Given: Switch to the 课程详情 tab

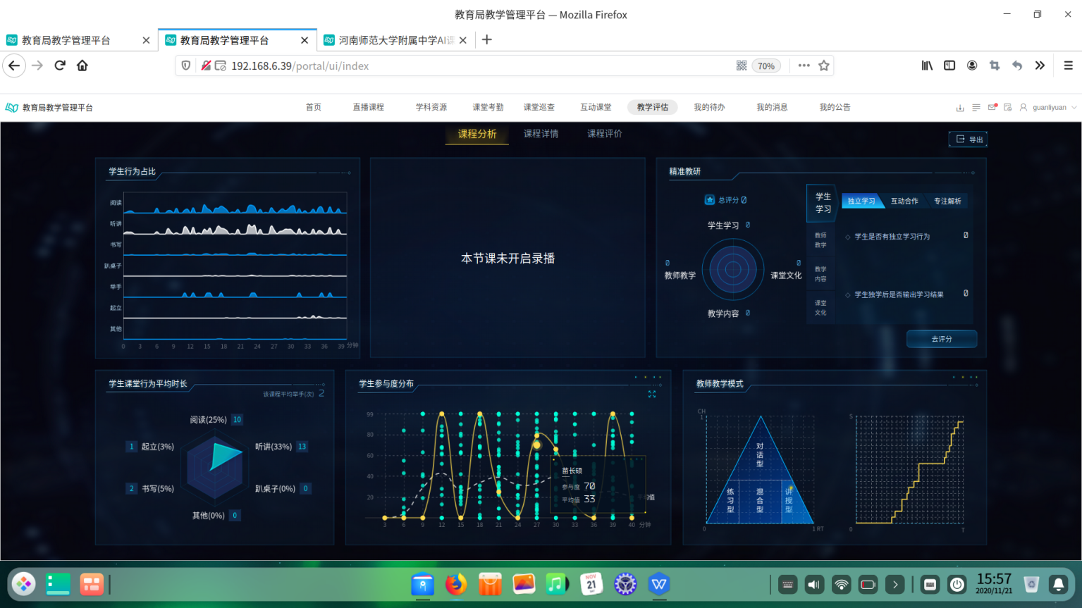Looking at the screenshot, I should (541, 134).
